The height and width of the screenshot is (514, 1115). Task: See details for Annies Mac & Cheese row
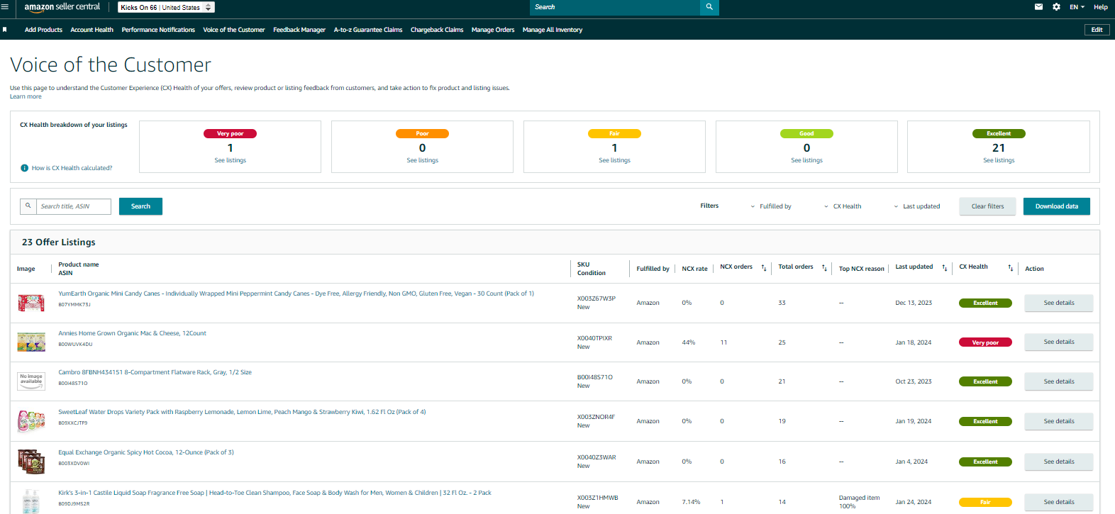[1058, 342]
